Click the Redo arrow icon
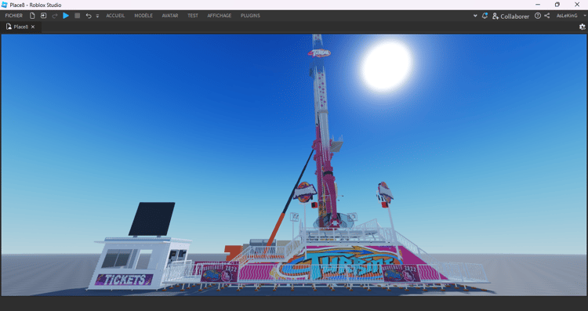The image size is (588, 311). [x=55, y=16]
